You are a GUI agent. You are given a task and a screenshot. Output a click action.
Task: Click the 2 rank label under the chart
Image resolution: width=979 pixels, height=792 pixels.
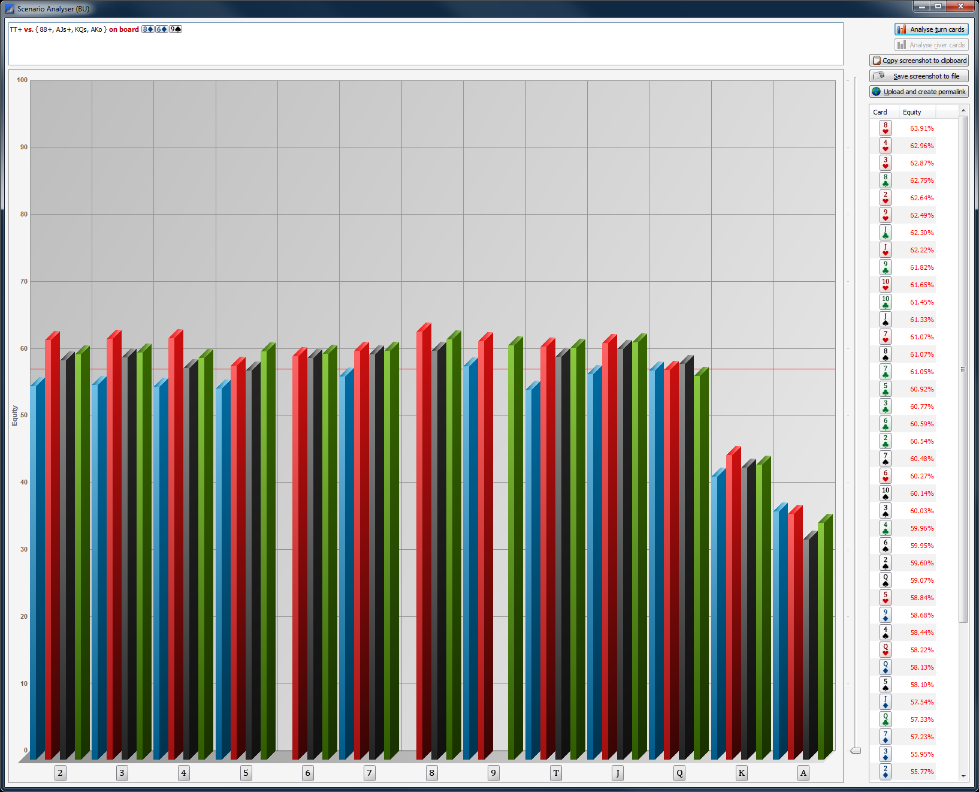[60, 773]
